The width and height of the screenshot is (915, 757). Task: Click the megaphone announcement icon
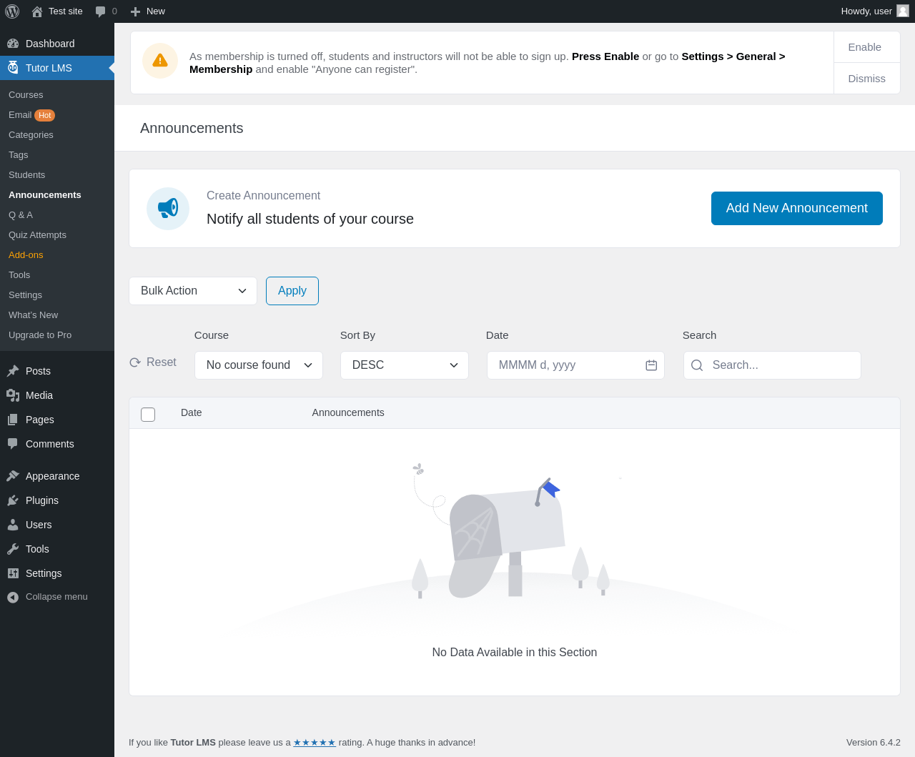pyautogui.click(x=168, y=209)
